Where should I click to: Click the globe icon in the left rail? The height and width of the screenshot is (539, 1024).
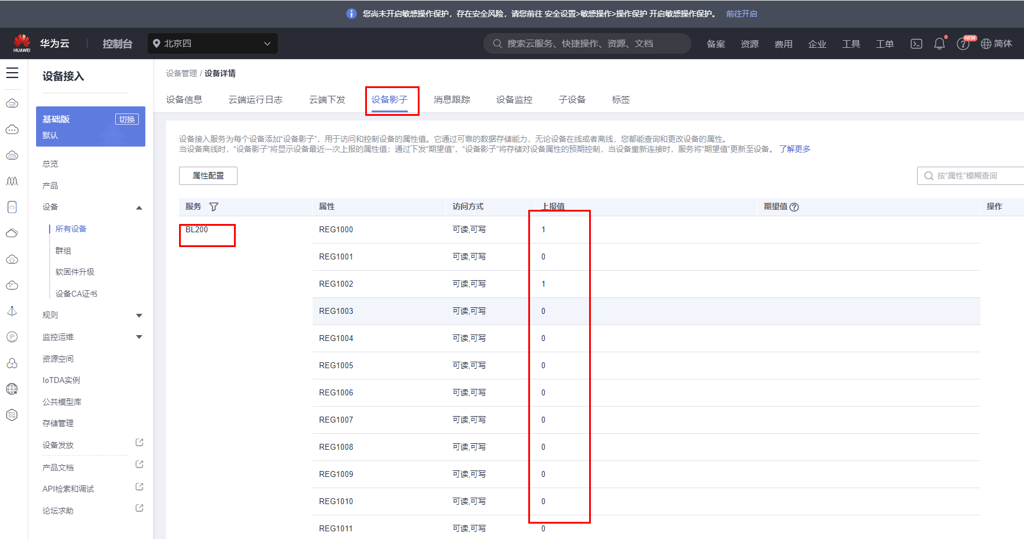point(12,389)
